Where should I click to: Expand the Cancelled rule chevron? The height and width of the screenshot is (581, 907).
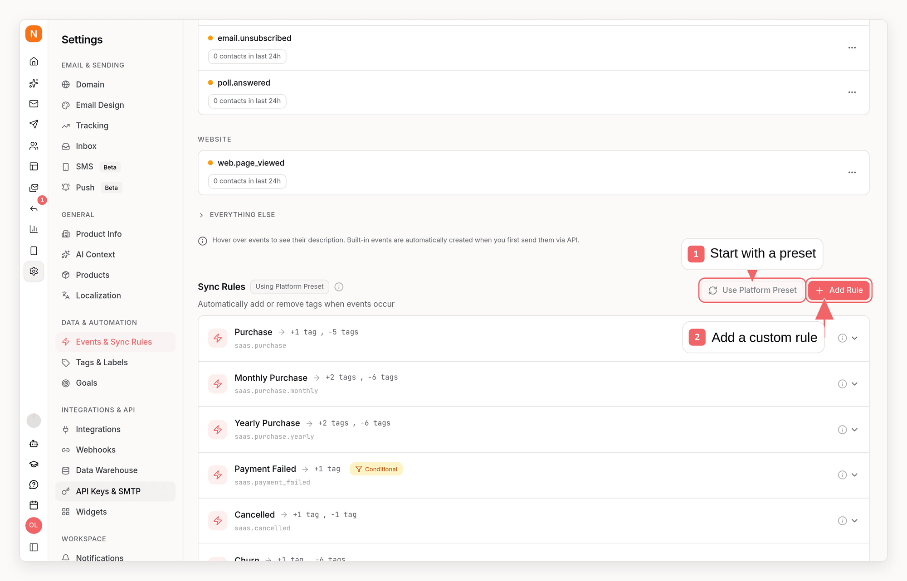point(854,521)
